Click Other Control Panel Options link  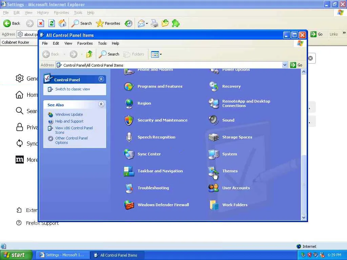tap(72, 140)
